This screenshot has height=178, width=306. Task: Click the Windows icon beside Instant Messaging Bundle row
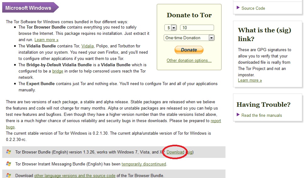coord(8,164)
